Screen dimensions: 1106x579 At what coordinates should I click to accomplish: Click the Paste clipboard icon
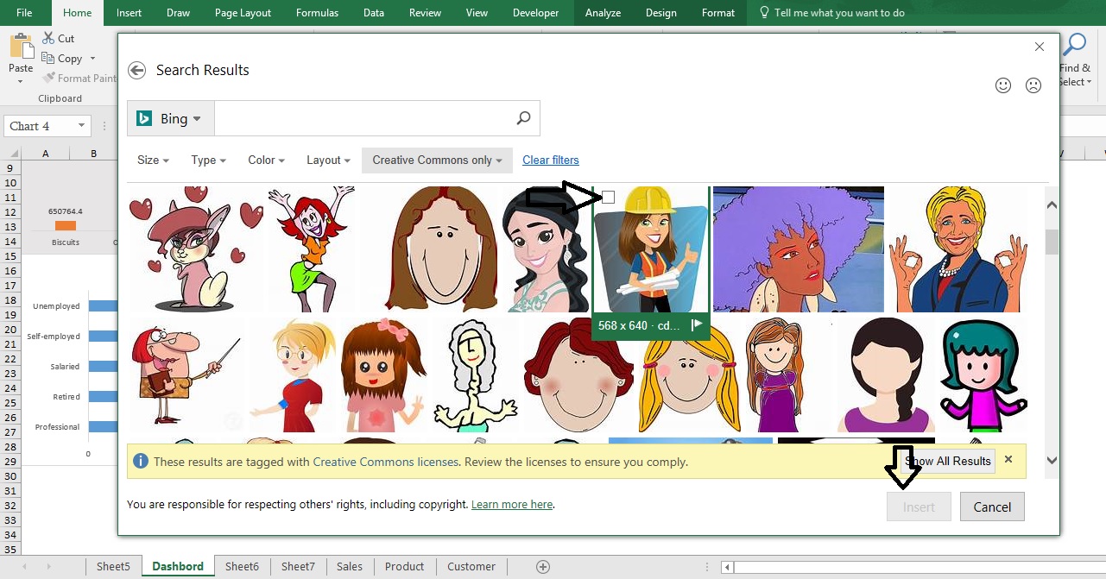[21, 47]
